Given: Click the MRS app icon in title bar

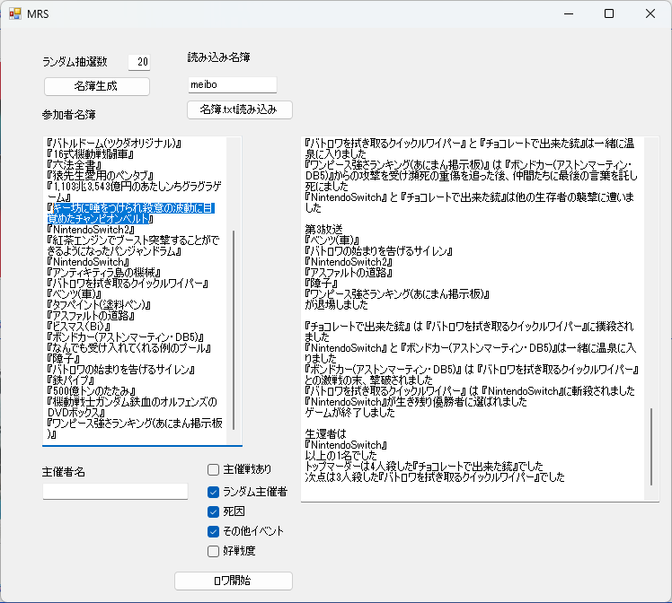Looking at the screenshot, I should (x=14, y=14).
